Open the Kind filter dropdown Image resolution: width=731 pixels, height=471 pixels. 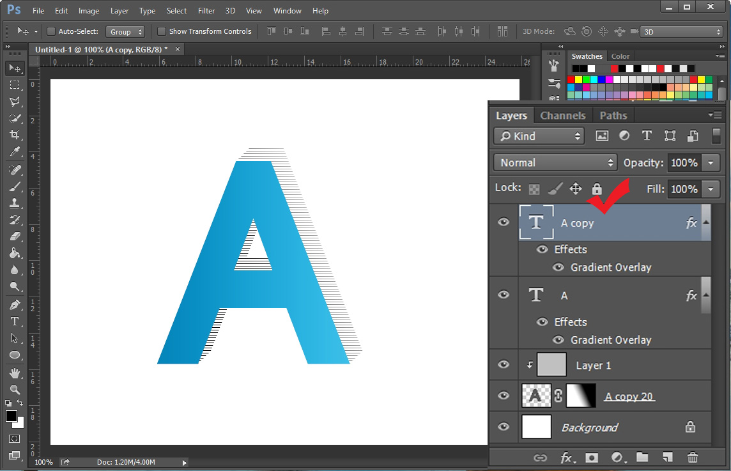(x=539, y=136)
